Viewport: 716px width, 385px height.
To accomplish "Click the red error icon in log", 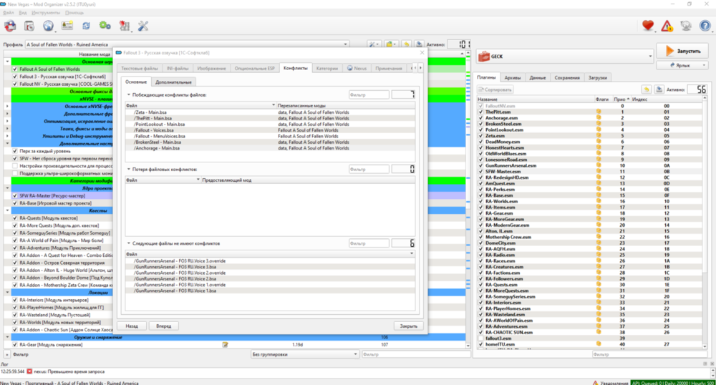I will coord(29,372).
